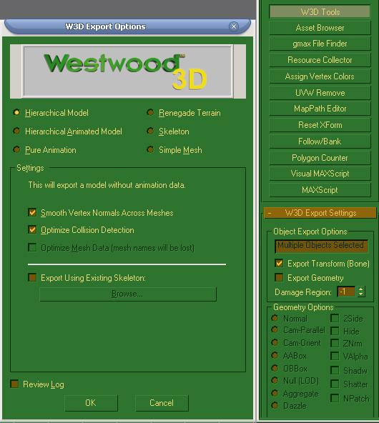Uncheck Smooth Vertex Normals Across Meshes
Image resolution: width=379 pixels, height=423 pixels.
(x=32, y=213)
